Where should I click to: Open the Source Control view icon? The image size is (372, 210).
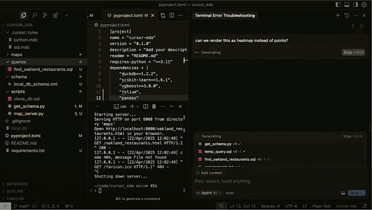click(45, 16)
